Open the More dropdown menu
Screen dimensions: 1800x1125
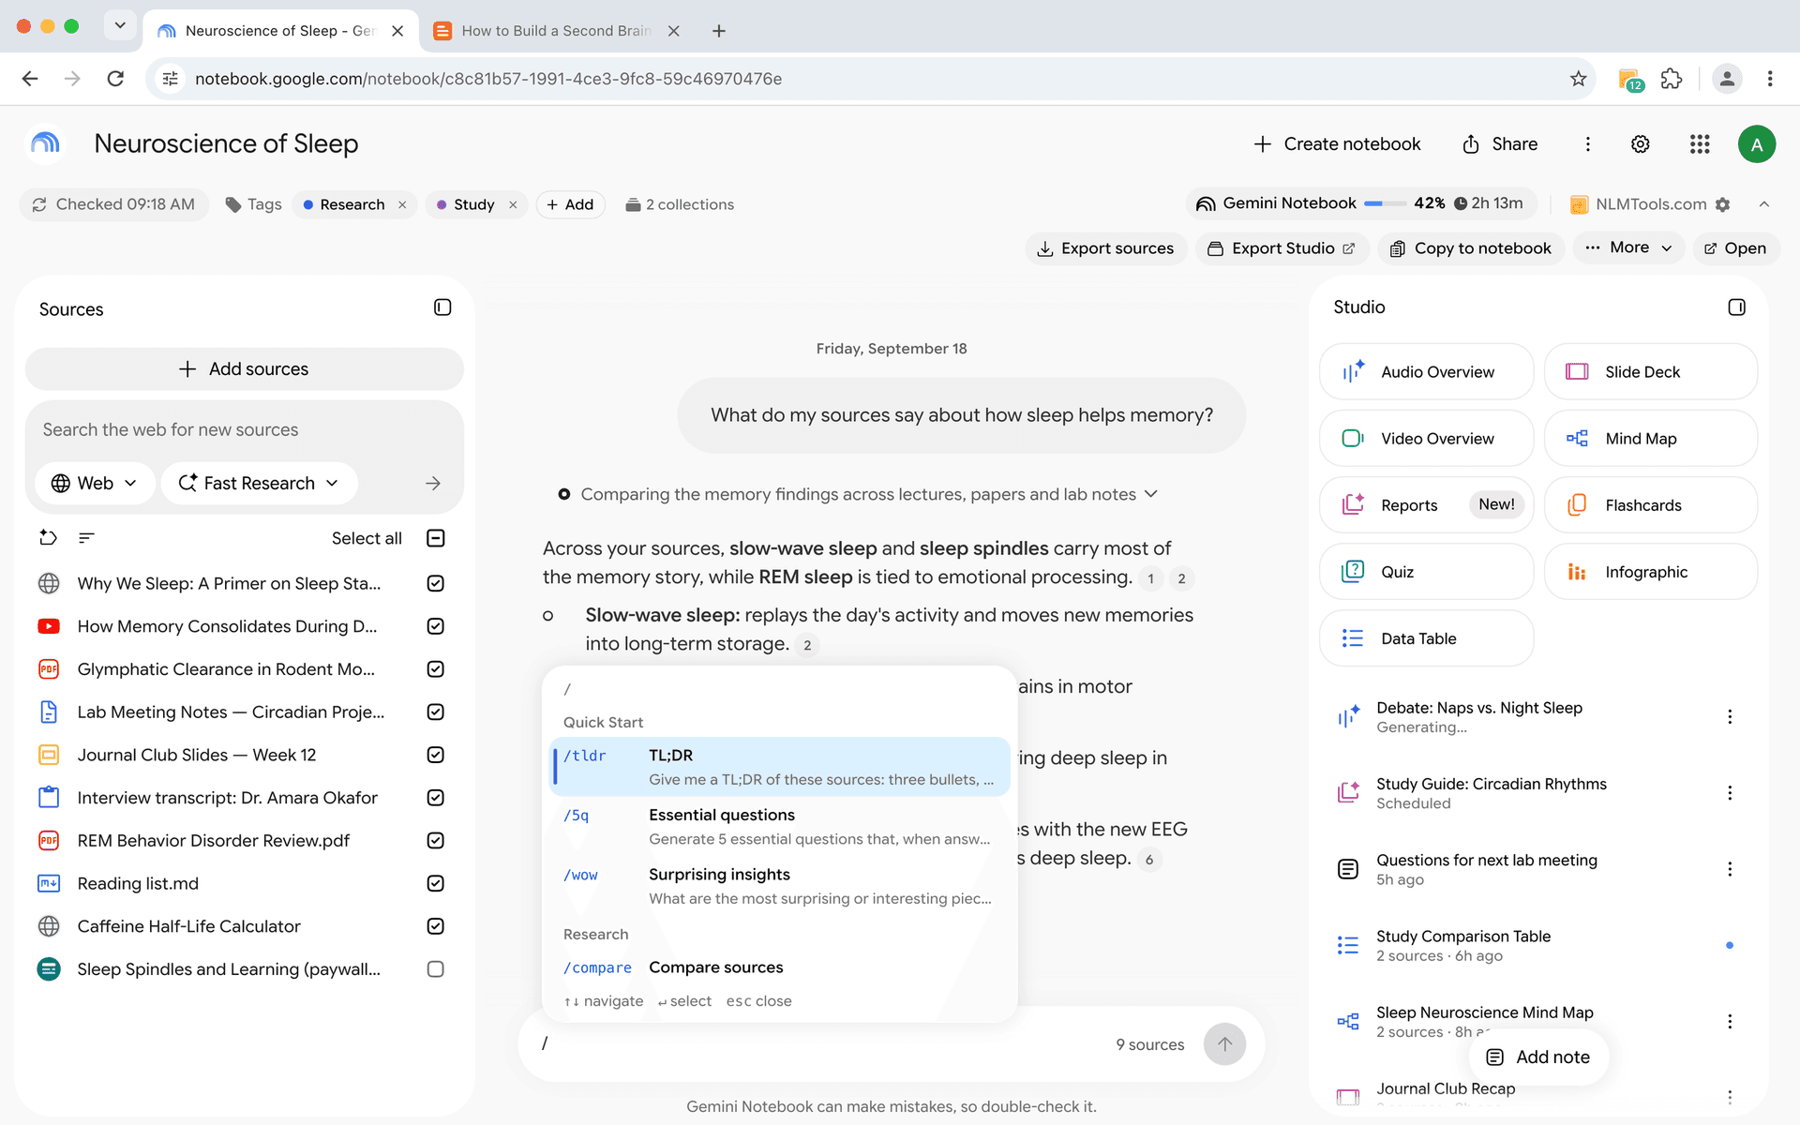coord(1629,247)
